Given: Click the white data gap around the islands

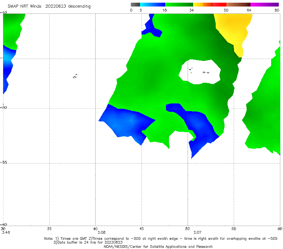Looking at the screenshot, I should pyautogui.click(x=200, y=72).
